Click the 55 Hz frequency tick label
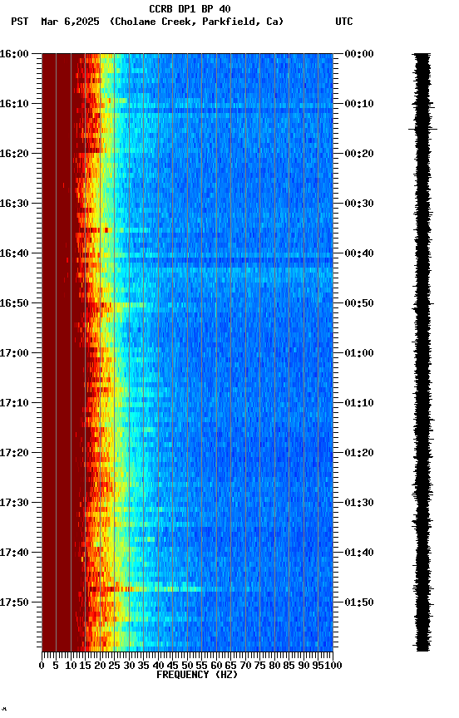The width and height of the screenshot is (459, 718). tap(201, 666)
